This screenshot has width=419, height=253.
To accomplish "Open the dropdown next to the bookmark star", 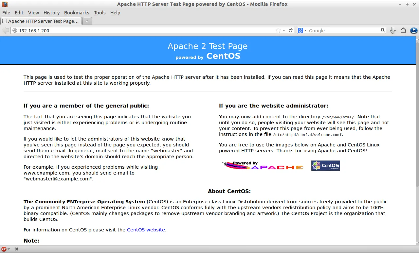I will (284, 30).
